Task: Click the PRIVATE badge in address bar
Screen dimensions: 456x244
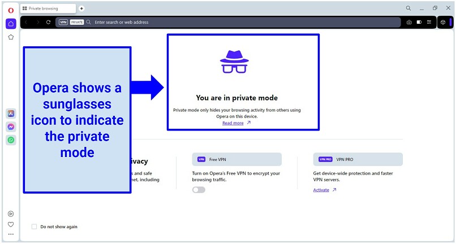Action: 77,22
